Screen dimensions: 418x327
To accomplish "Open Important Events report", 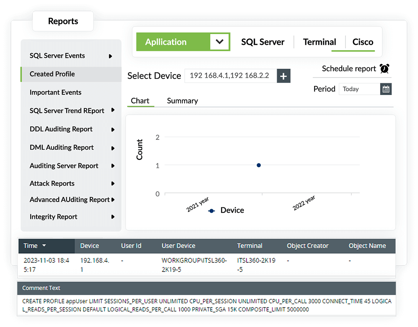I will pos(56,92).
